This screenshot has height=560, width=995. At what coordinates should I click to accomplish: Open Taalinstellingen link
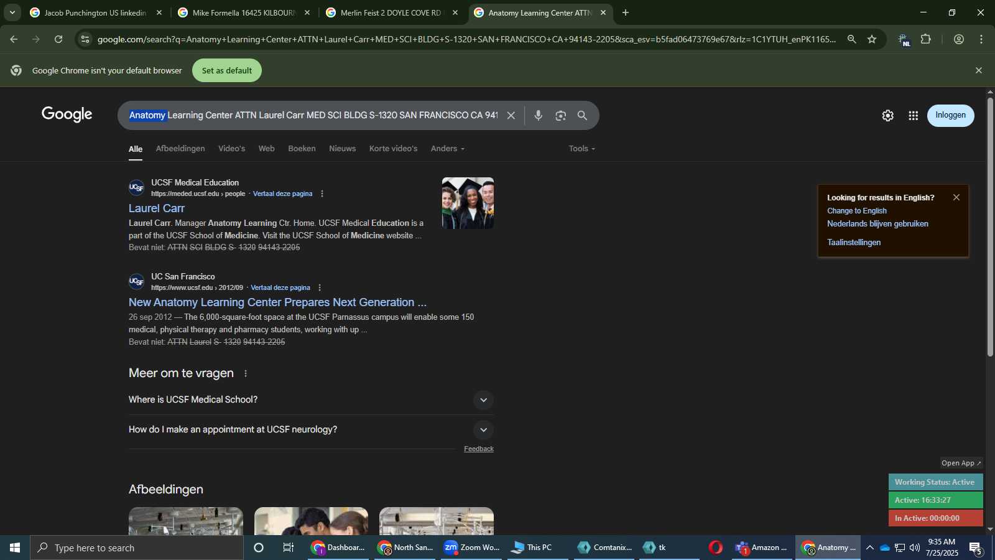[x=854, y=243]
